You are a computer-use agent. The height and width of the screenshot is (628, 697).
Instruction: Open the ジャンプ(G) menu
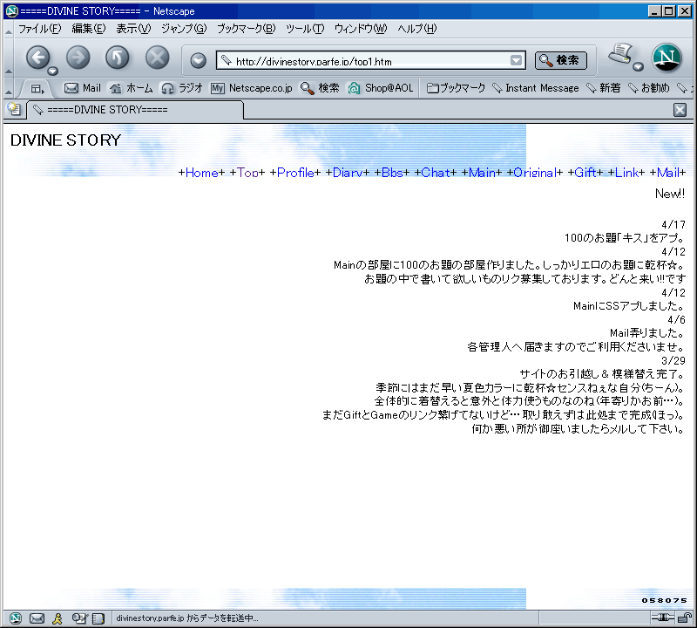click(184, 29)
